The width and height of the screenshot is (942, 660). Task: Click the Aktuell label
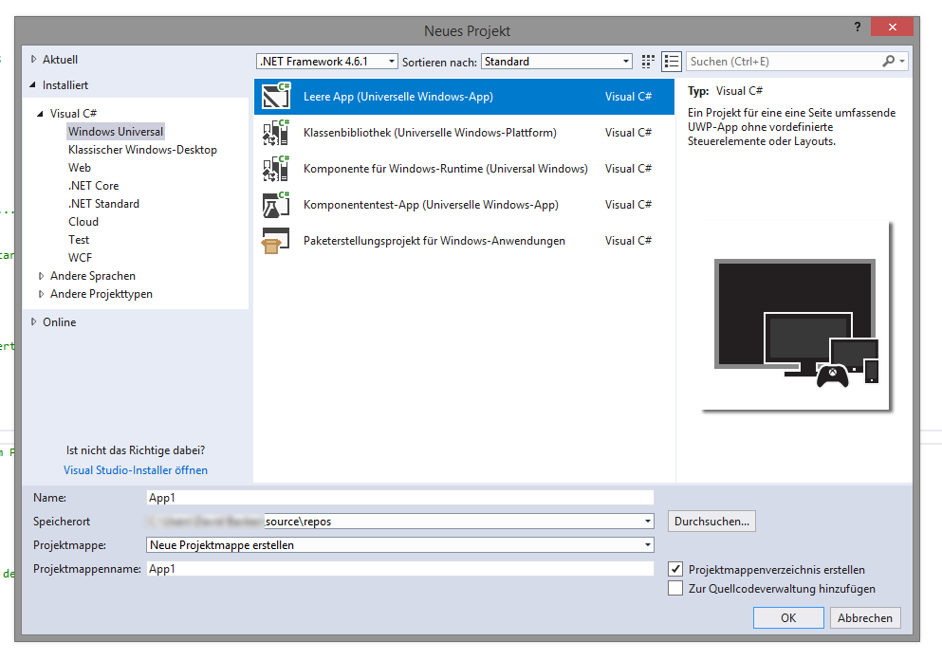60,60
